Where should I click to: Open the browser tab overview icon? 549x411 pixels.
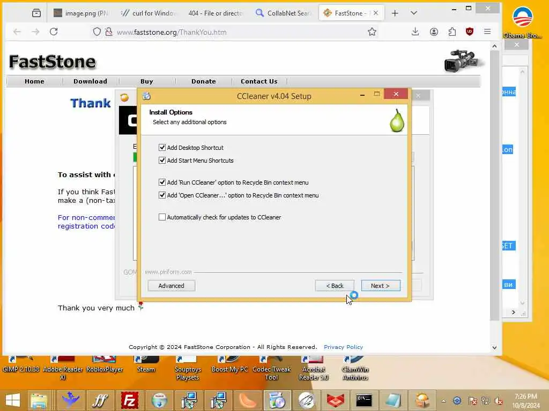36,13
